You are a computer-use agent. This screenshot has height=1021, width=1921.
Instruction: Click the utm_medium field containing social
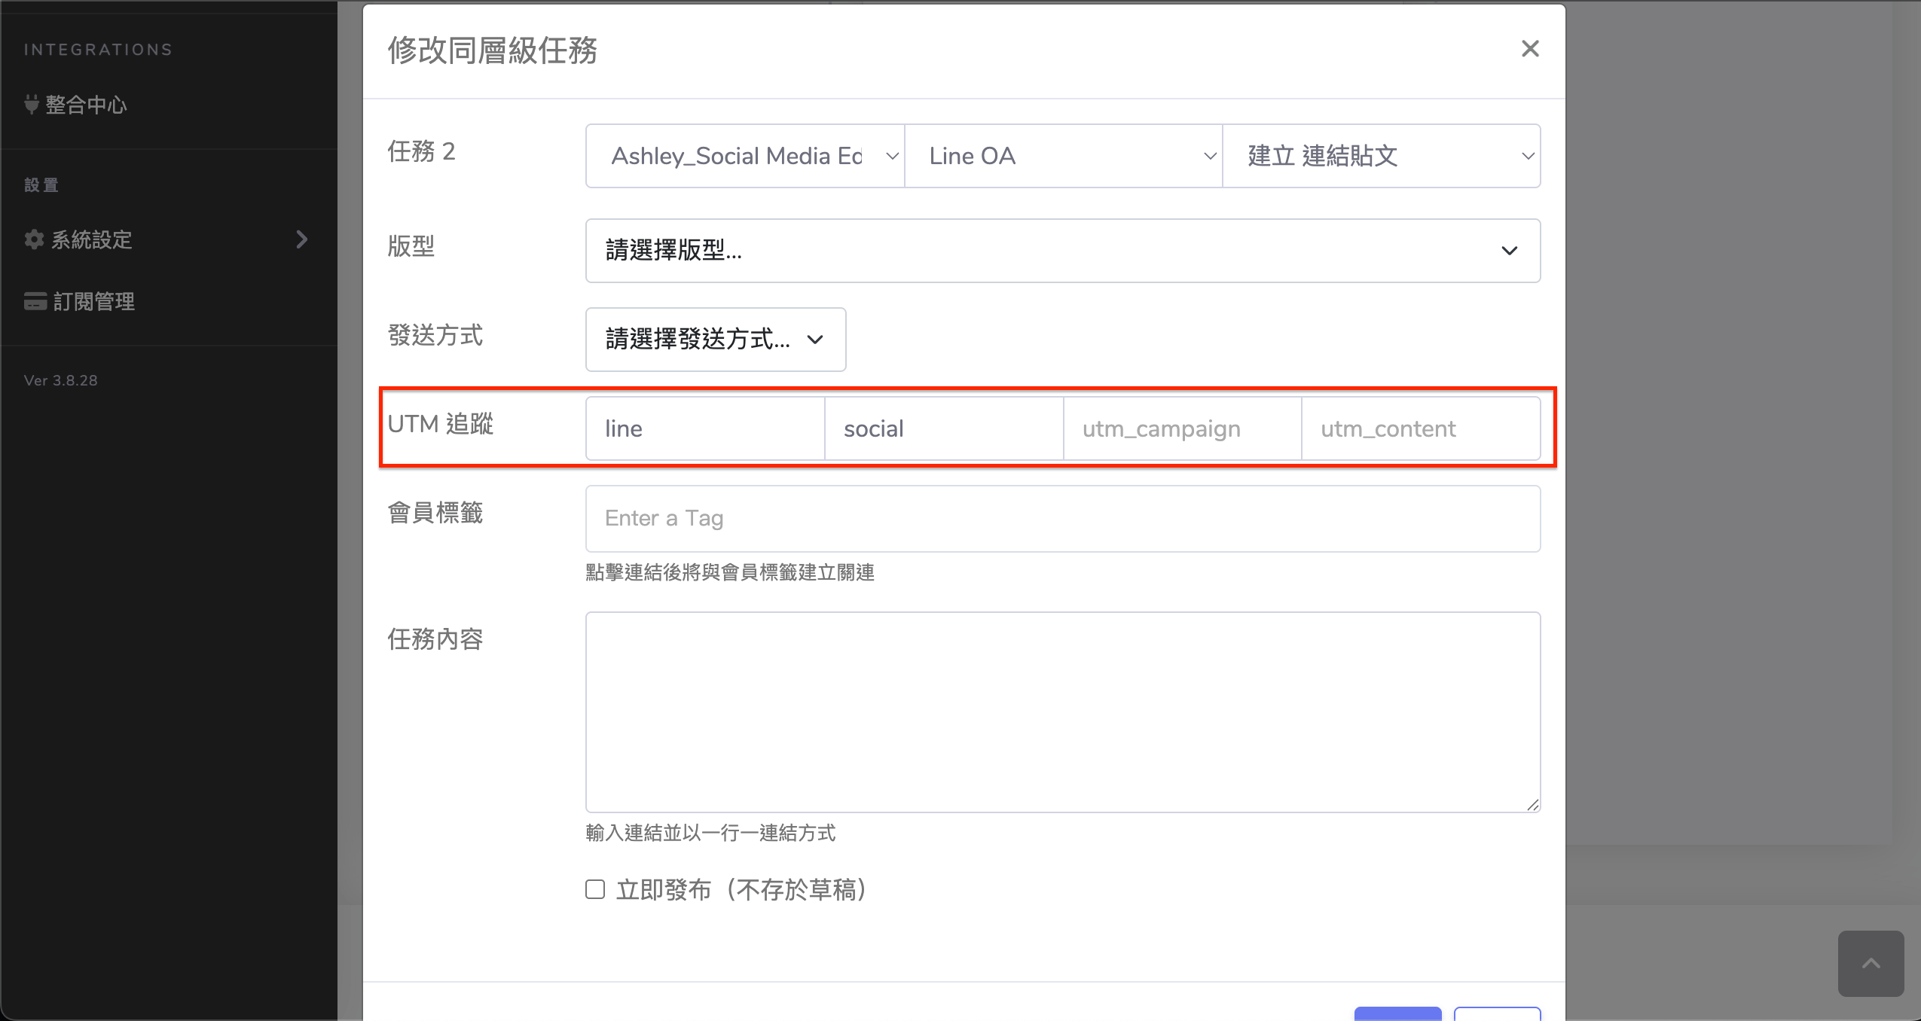tap(943, 428)
